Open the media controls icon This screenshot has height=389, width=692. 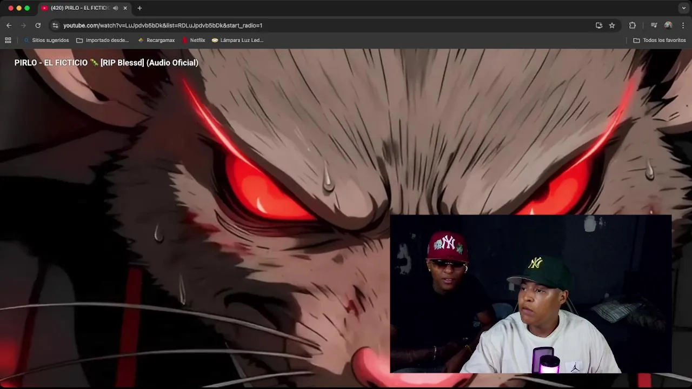tap(654, 25)
